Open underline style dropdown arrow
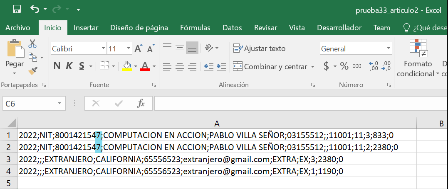The height and width of the screenshot is (189, 448). pos(91,67)
